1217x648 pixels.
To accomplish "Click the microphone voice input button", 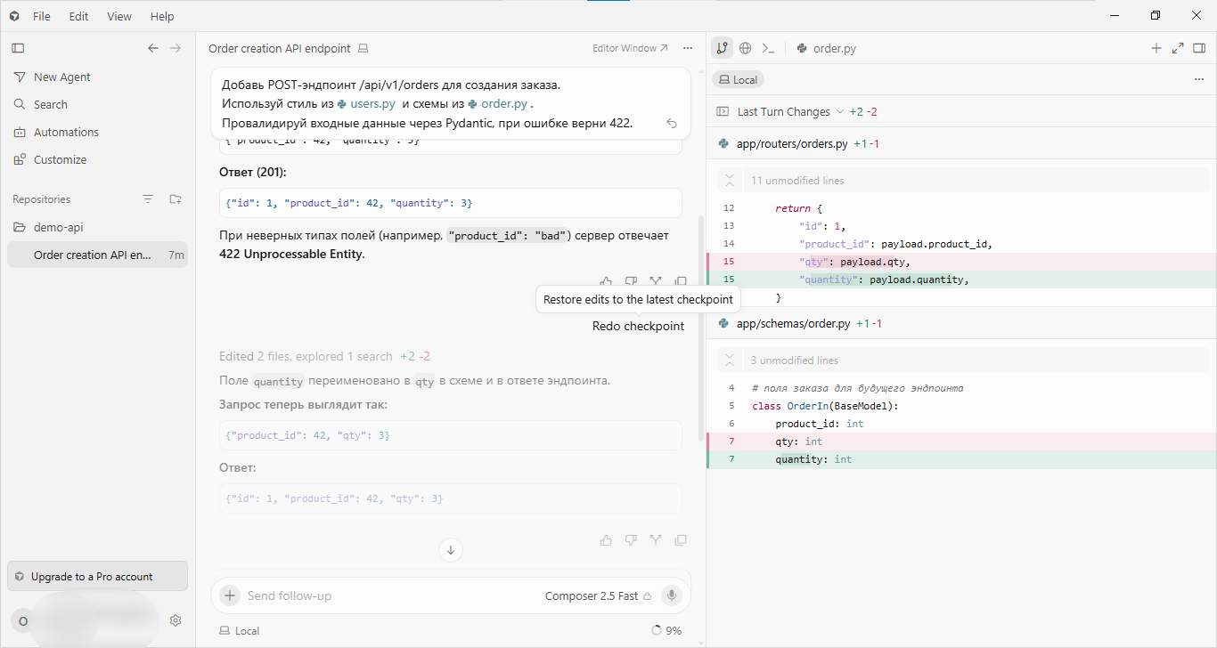I will (672, 595).
